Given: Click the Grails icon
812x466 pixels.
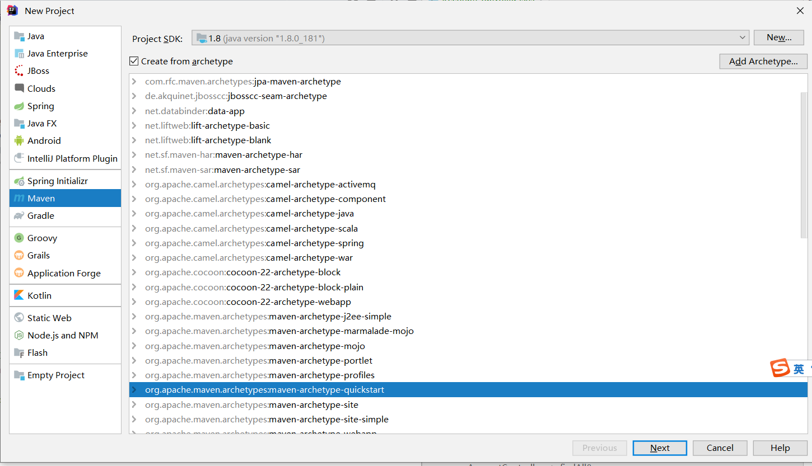Looking at the screenshot, I should coord(19,256).
